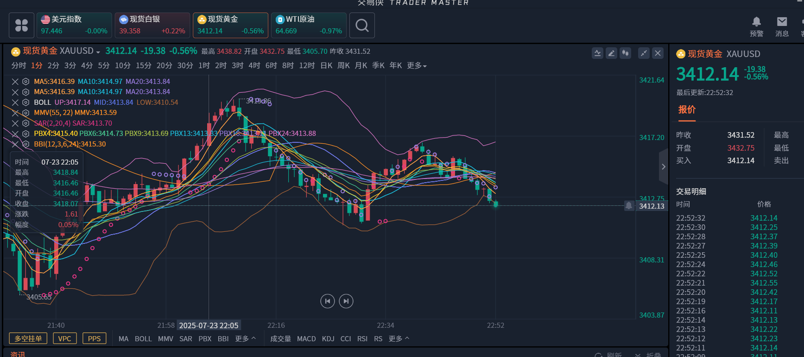Open the XAUUSD symbol dropdown arrow
804x357 pixels.
[x=98, y=52]
